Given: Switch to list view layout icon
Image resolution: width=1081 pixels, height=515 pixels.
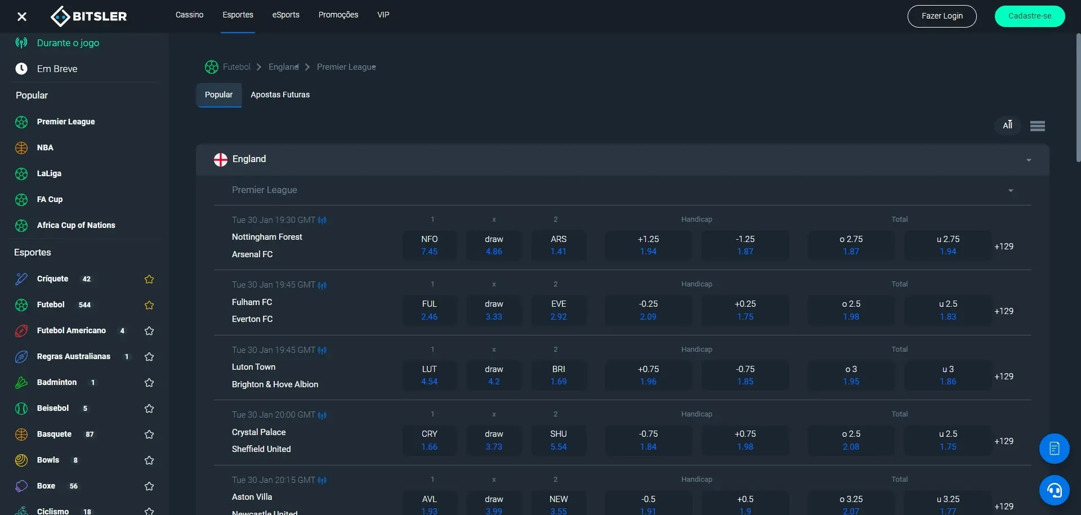Looking at the screenshot, I should (1037, 126).
